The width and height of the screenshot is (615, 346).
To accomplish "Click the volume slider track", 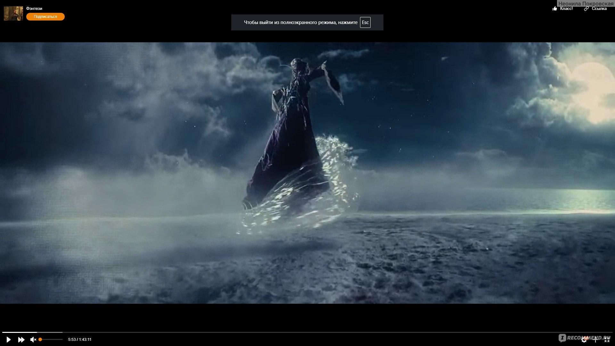I will [53, 340].
